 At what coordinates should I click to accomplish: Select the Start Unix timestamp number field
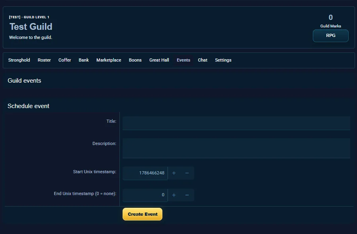[145, 173]
